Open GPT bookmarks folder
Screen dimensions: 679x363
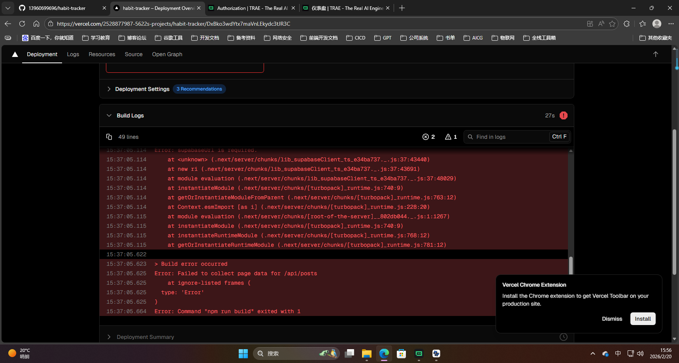(x=383, y=38)
